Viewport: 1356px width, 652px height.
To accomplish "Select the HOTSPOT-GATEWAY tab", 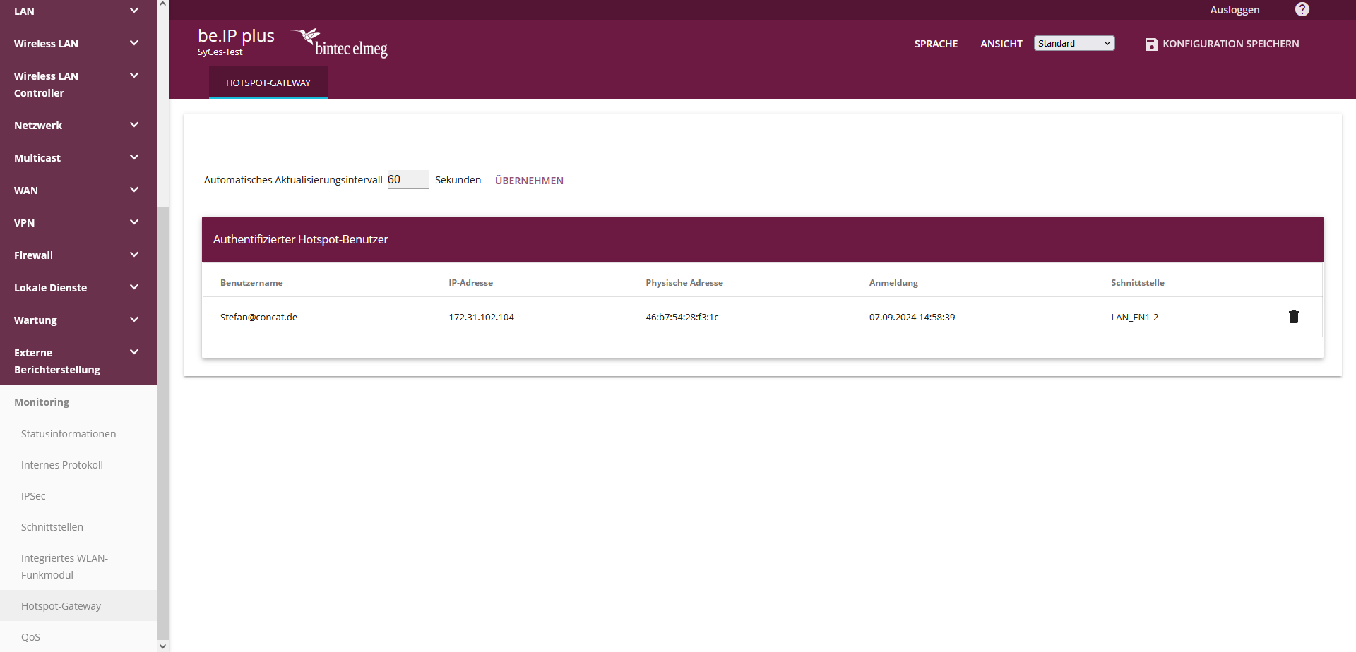I will (268, 83).
